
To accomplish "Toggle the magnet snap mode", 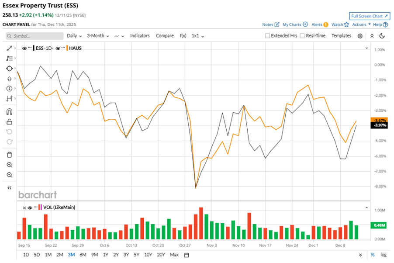I will point(9,112).
